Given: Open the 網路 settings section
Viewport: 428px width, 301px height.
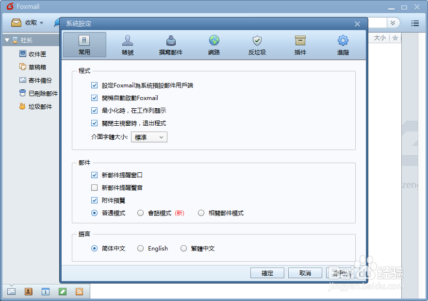Looking at the screenshot, I should click(214, 44).
